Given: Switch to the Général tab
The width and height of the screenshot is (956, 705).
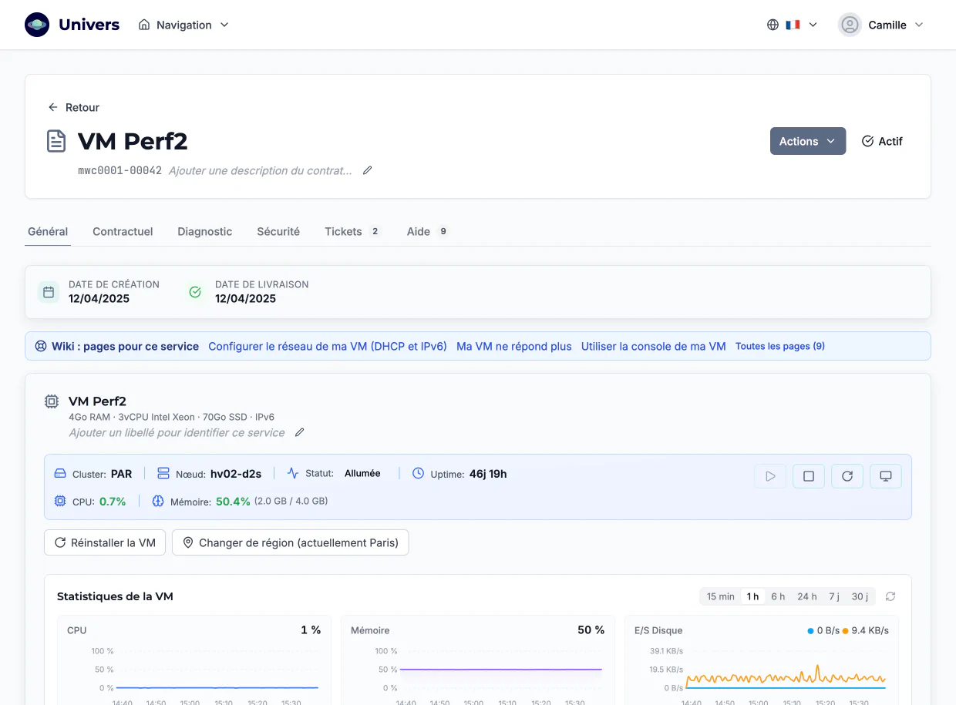Looking at the screenshot, I should [48, 231].
